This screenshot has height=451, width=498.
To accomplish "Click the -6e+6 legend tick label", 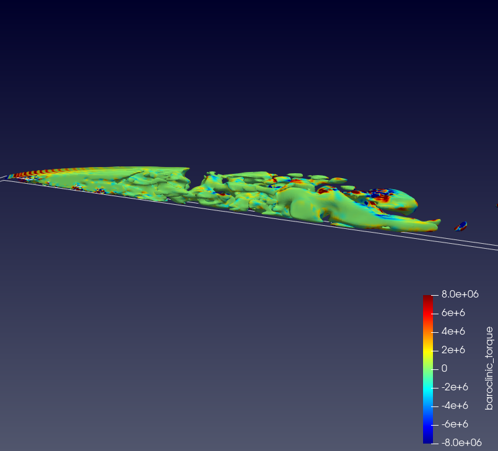I will tap(455, 424).
